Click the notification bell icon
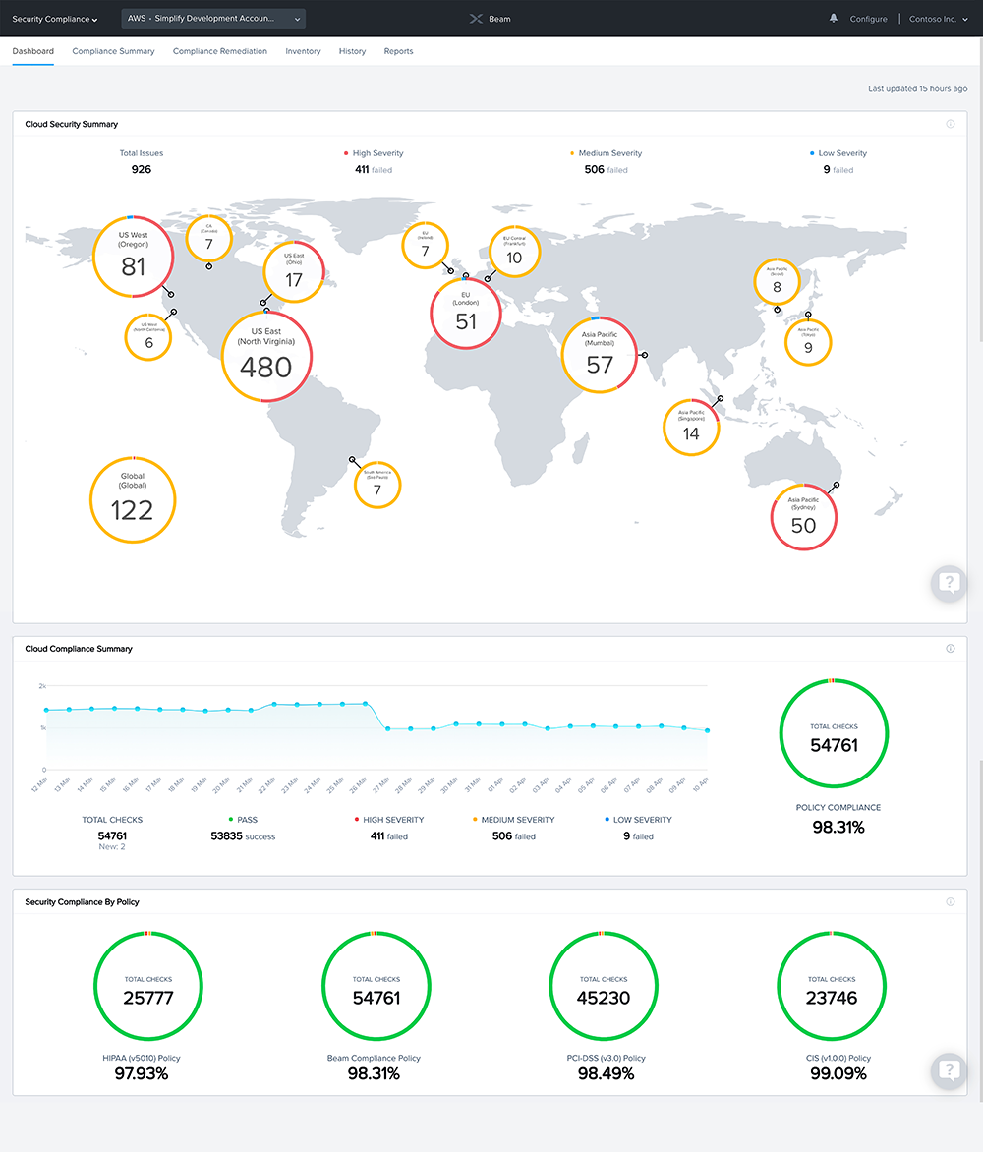983x1152 pixels. coord(835,19)
